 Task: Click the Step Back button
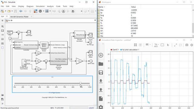pos(59,11)
